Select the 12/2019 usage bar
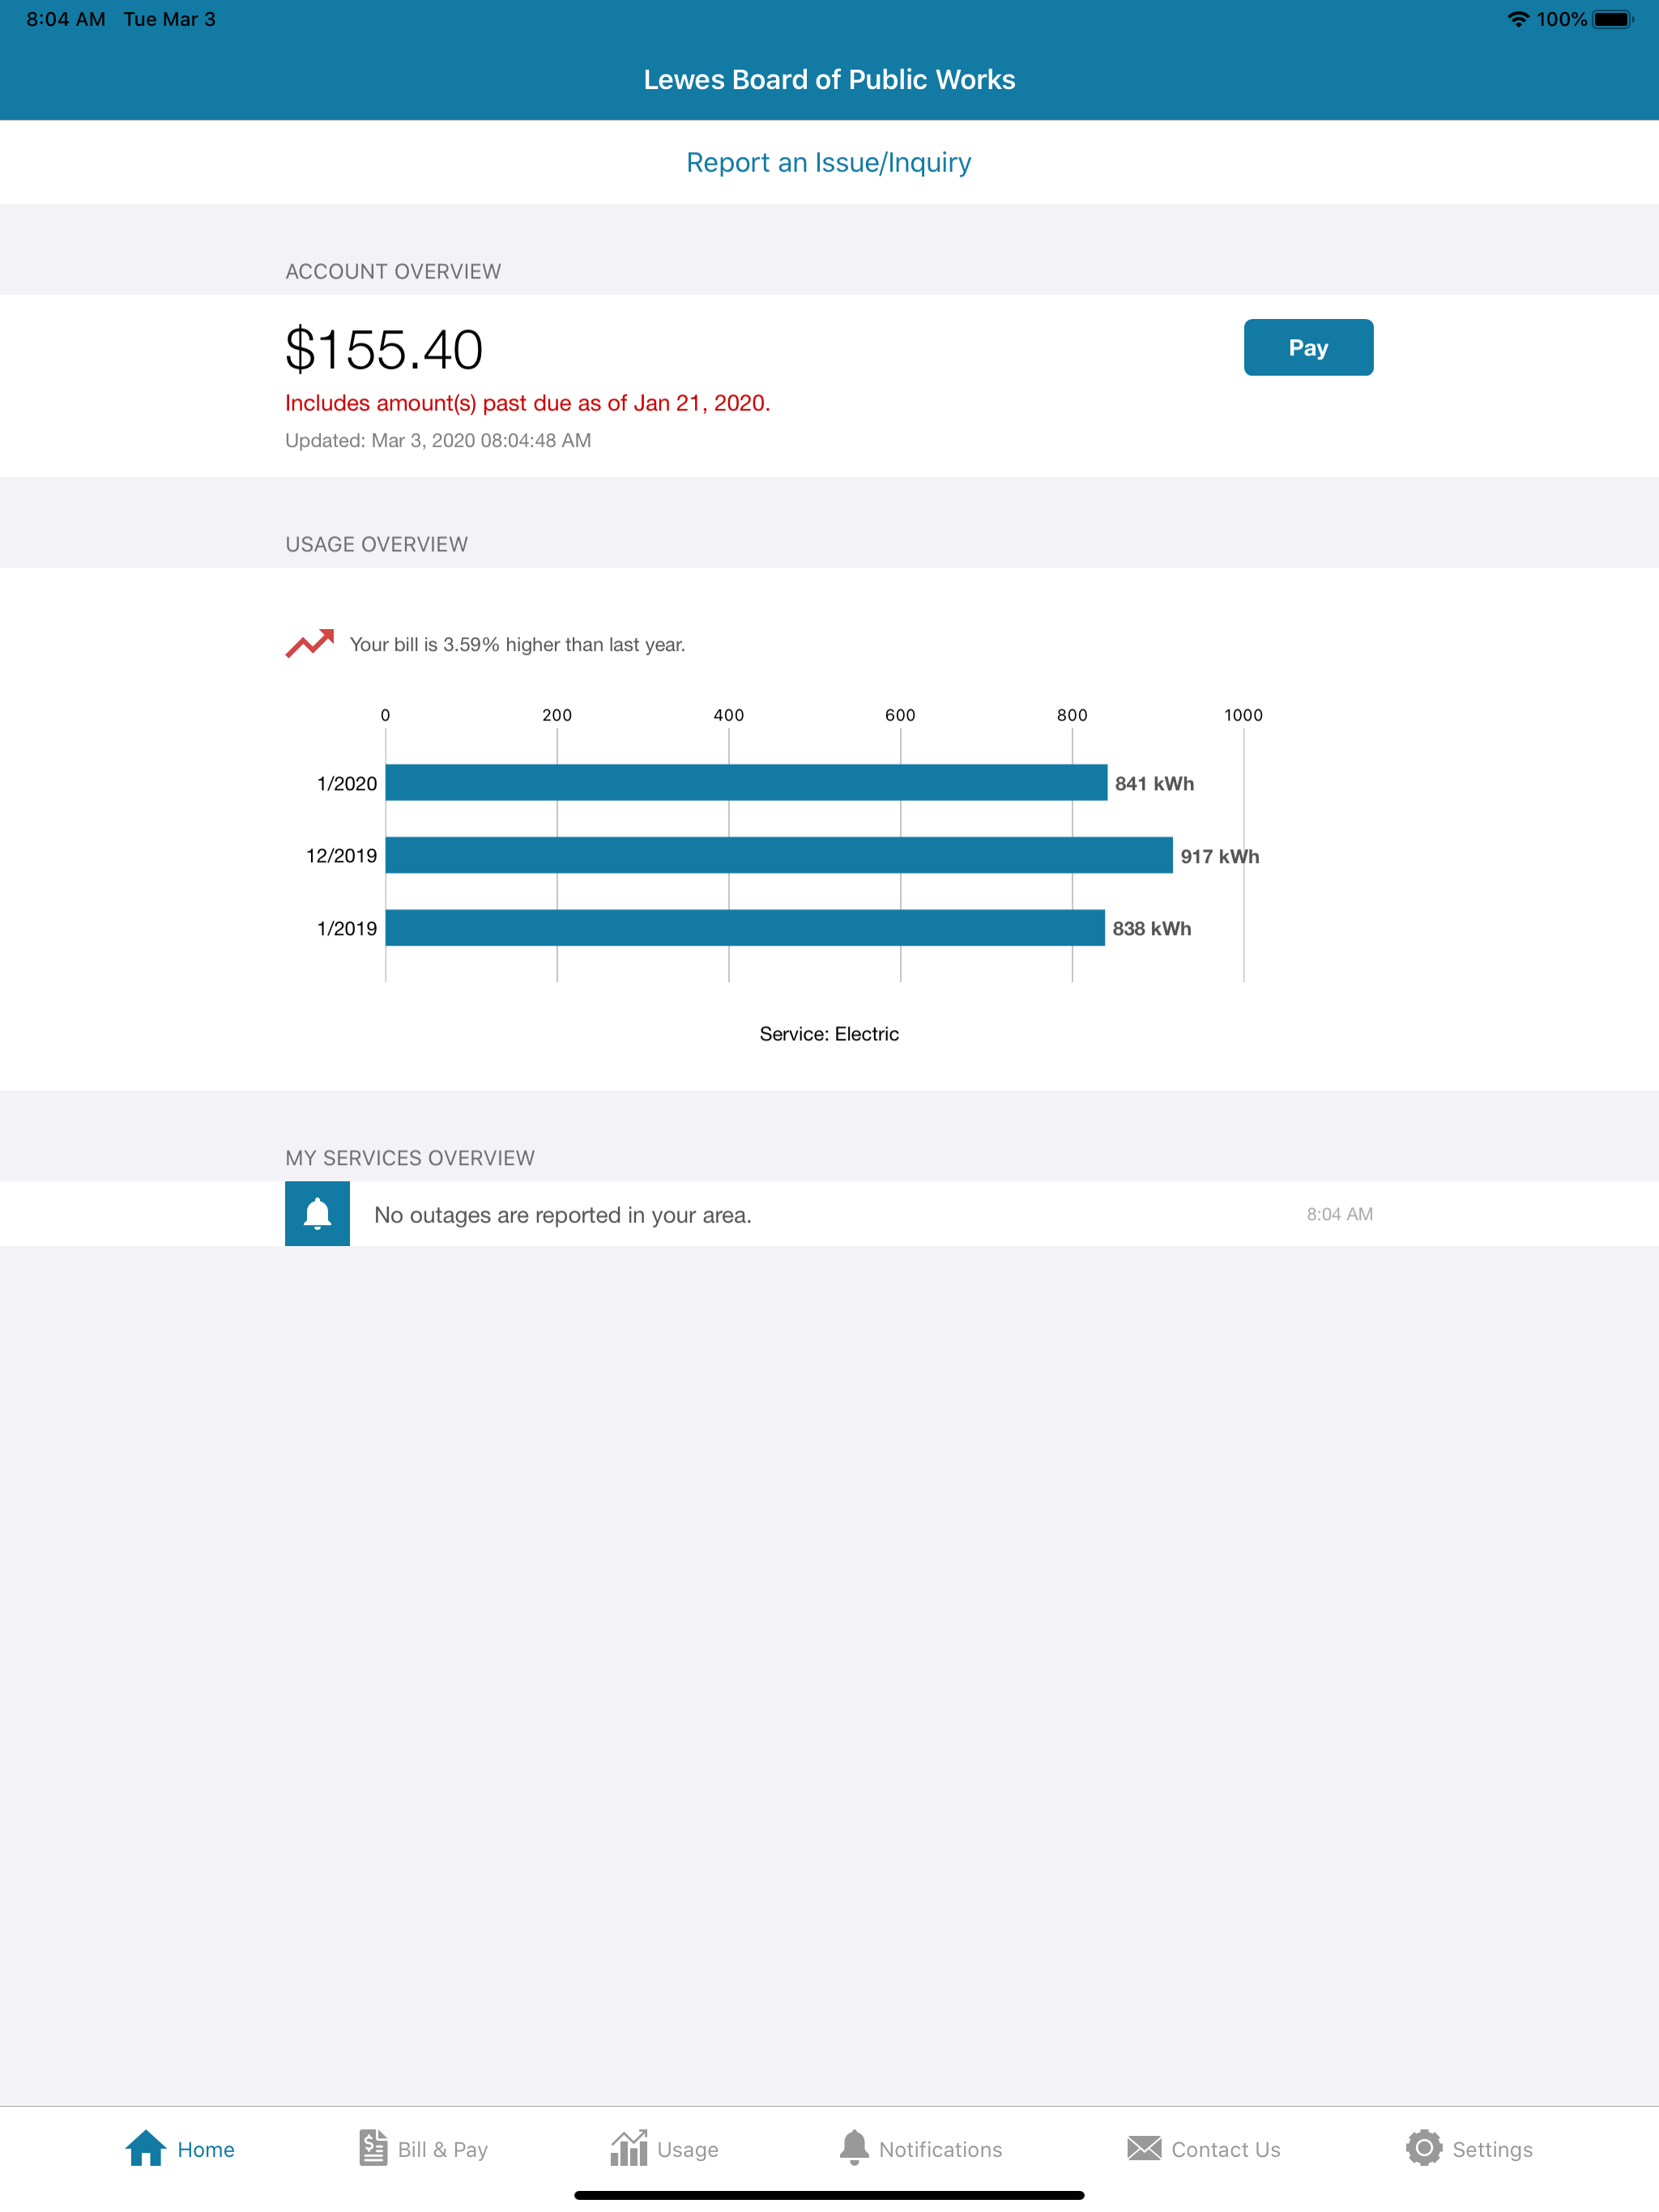The height and width of the screenshot is (2212, 1659). [779, 855]
